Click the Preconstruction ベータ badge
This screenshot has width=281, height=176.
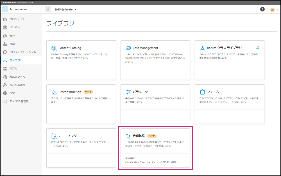click(x=88, y=92)
